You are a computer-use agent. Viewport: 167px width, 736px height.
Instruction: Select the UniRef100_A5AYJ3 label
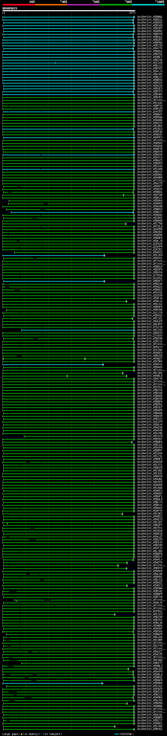tap(150, 71)
